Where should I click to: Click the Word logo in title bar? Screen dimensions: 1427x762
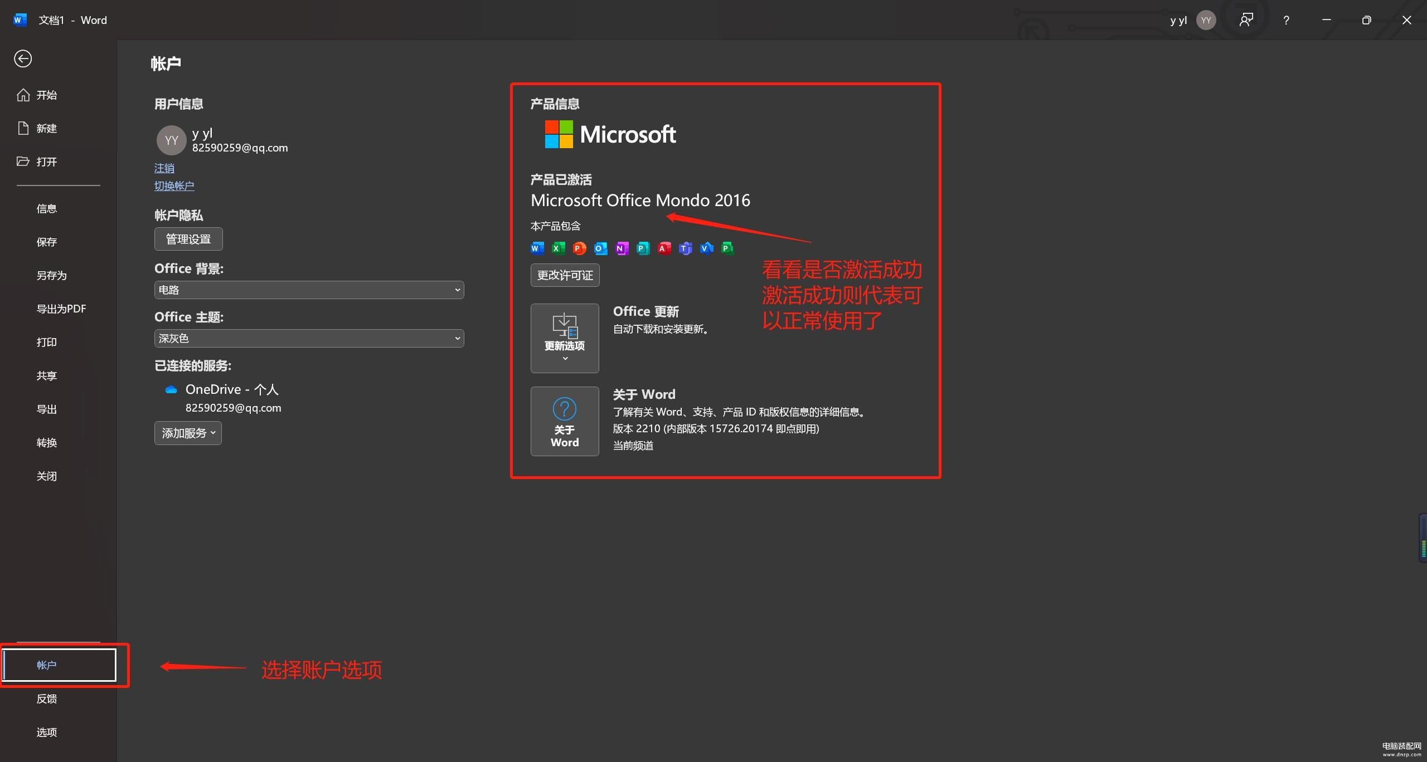pos(20,20)
